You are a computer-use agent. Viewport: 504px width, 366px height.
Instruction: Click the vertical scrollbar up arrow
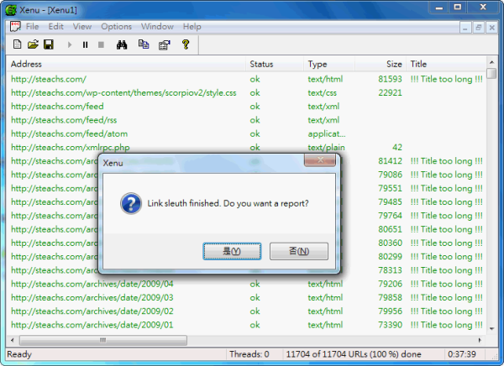(491, 62)
